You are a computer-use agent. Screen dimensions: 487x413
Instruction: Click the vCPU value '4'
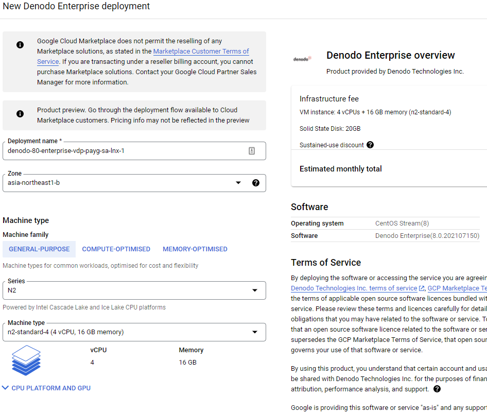coord(92,363)
